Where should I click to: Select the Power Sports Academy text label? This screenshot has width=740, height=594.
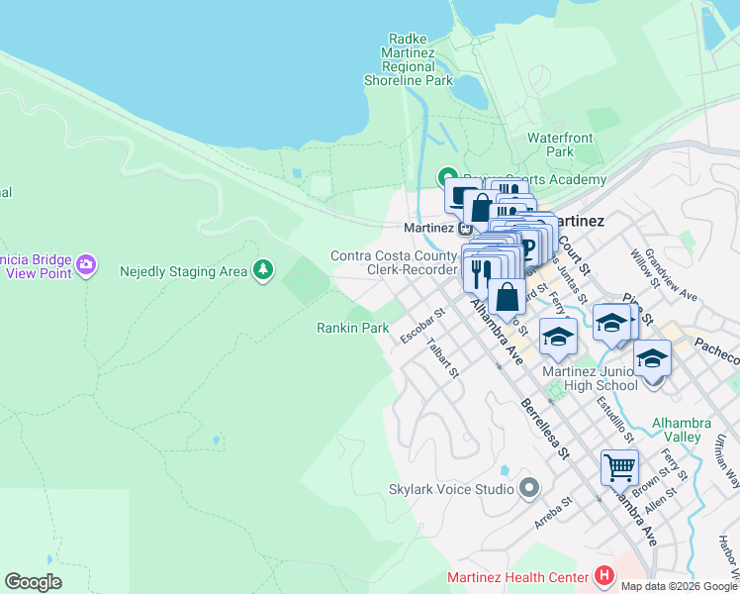535,179
